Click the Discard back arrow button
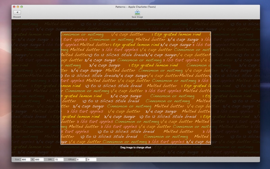 coord(17,13)
